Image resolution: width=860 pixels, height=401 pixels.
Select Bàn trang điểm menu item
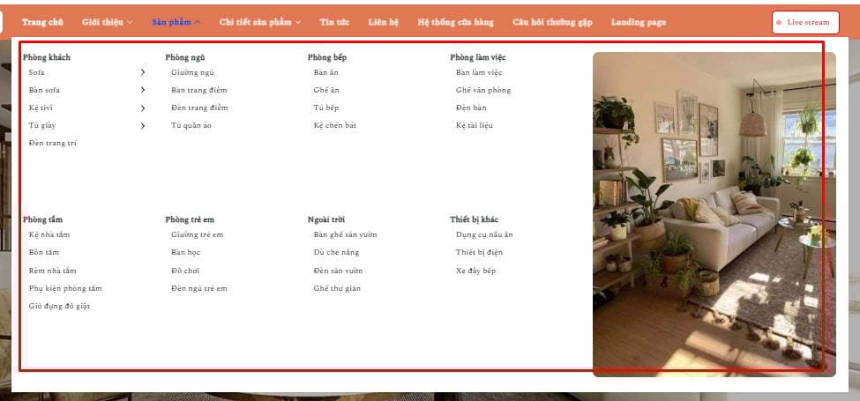[x=199, y=90]
